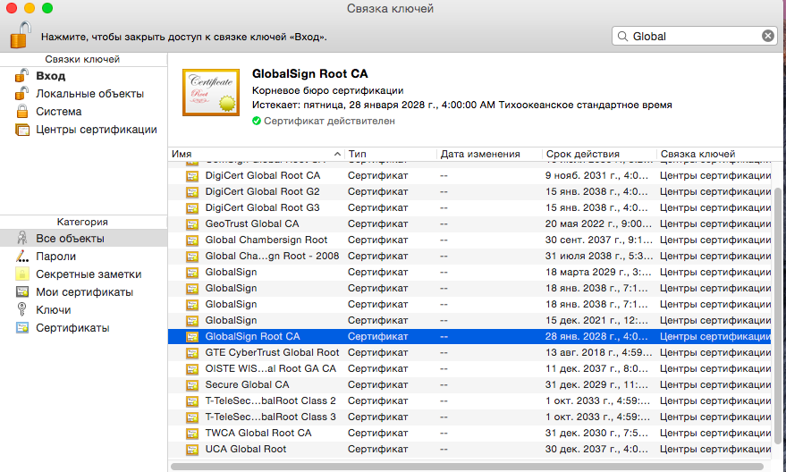The height and width of the screenshot is (472, 786).
Task: Select the TWCA Global Root CA row
Action: coord(469,433)
